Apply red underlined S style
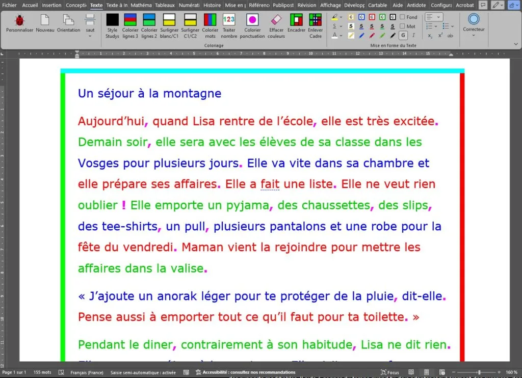 (372, 26)
